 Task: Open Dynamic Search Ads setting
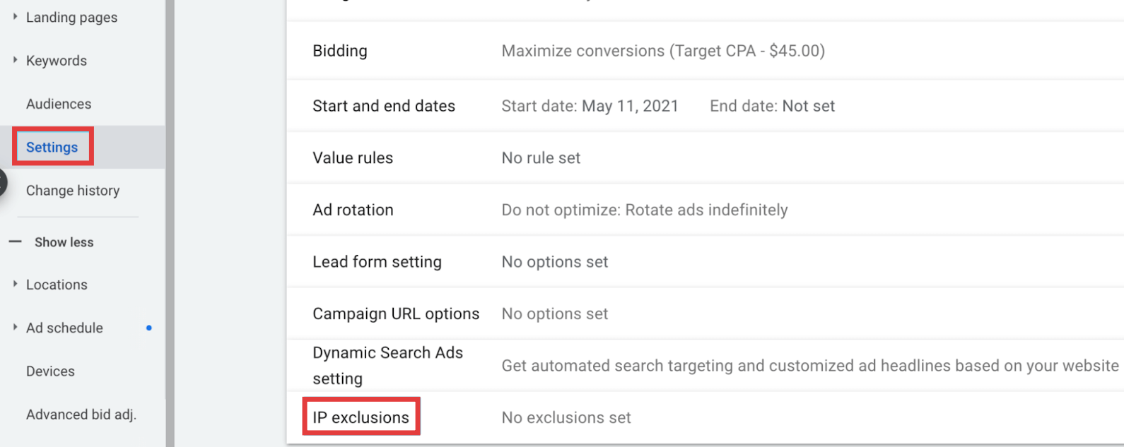click(705, 366)
